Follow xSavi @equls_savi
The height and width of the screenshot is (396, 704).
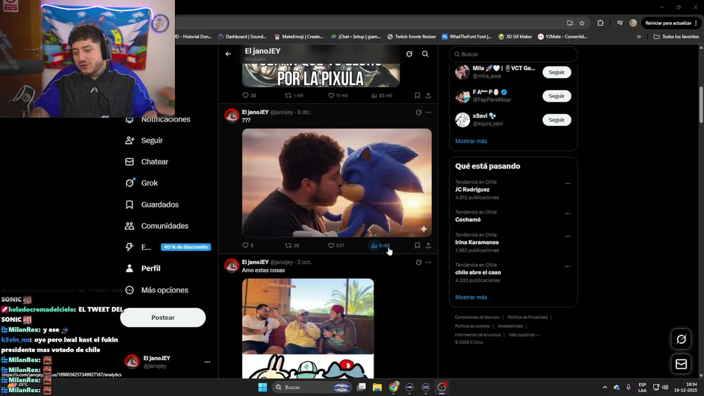[x=557, y=119]
